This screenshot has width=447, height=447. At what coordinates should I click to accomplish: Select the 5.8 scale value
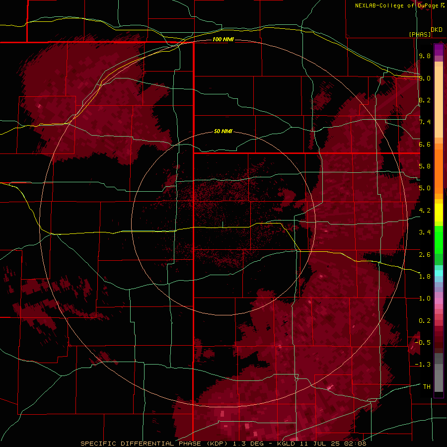(x=425, y=166)
